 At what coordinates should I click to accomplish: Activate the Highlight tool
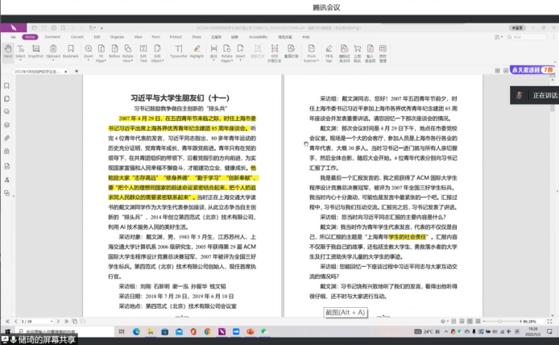[197, 51]
